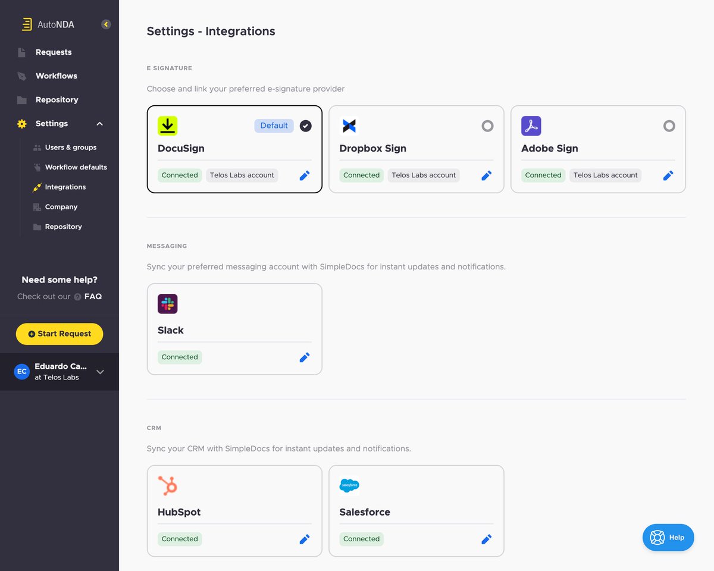
Task: Edit the DocuSign integration
Action: pos(305,175)
